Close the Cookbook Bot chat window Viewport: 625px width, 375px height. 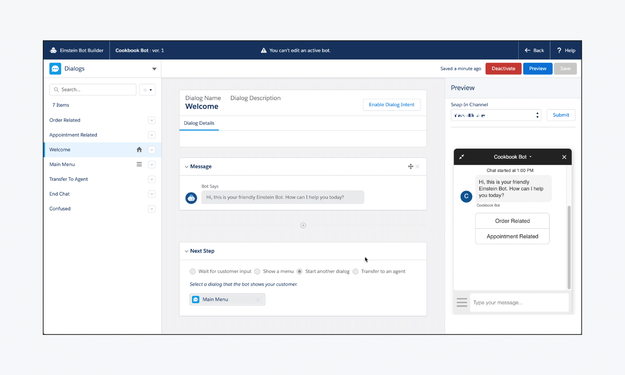click(x=564, y=157)
